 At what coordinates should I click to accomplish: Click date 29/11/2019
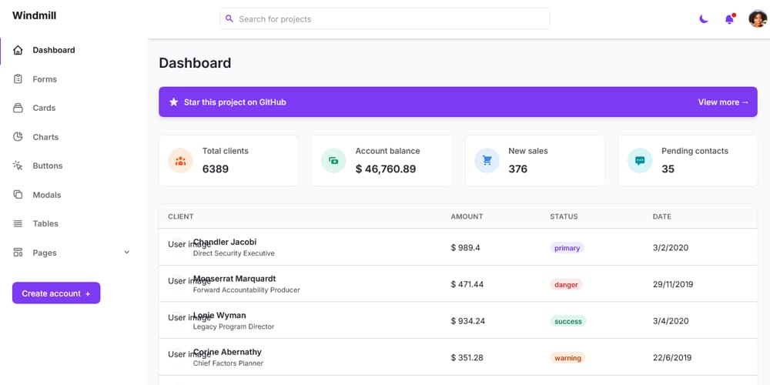(673, 284)
